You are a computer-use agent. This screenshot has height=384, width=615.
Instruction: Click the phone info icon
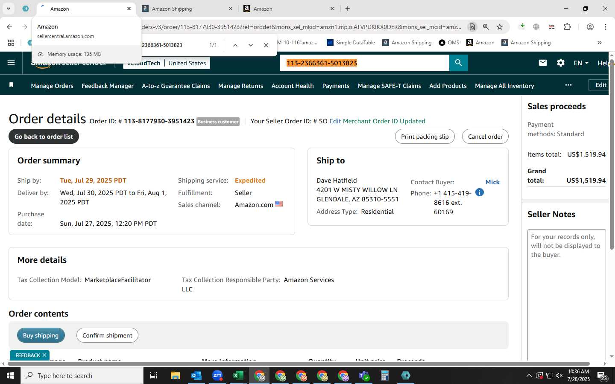(480, 192)
